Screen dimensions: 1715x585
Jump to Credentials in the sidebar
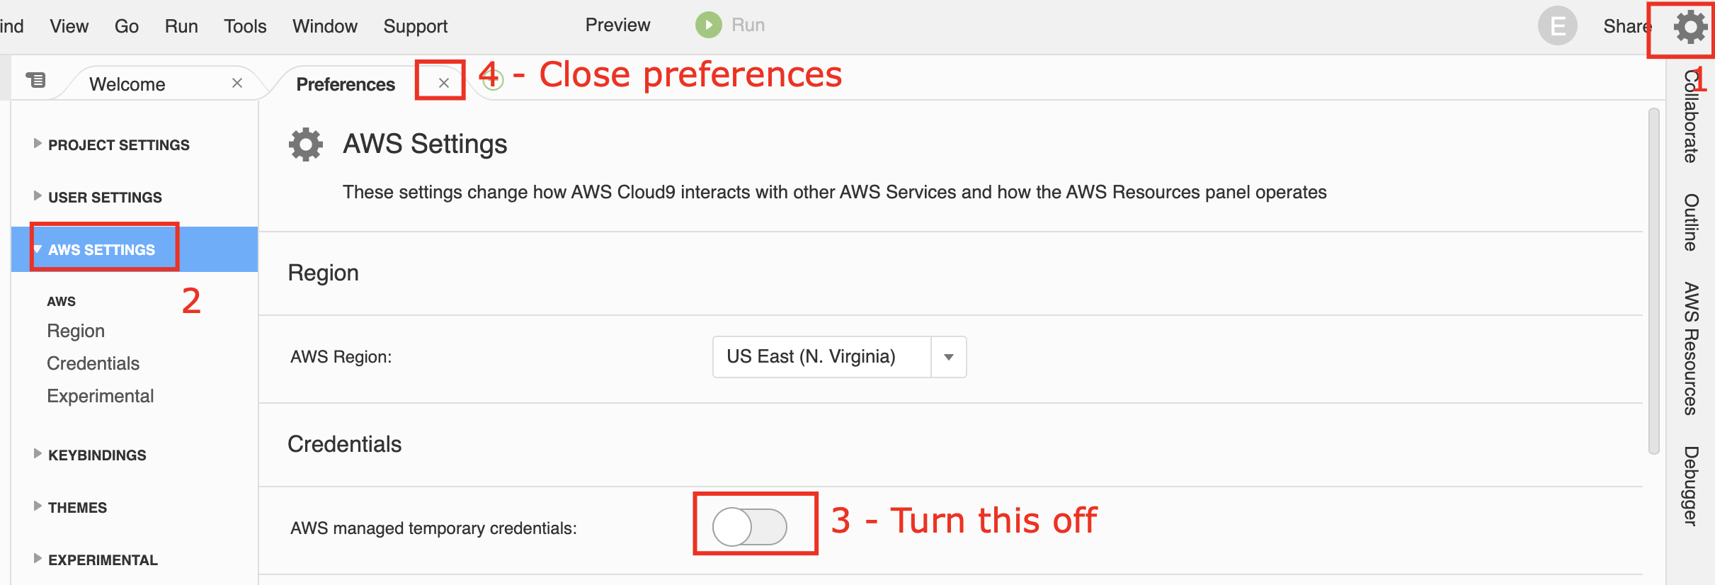coord(93,363)
